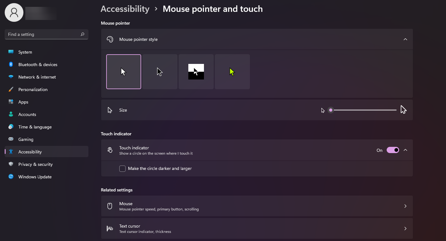Viewport: 446px width, 241px height.
Task: Click the Size label text
Action: (x=123, y=110)
